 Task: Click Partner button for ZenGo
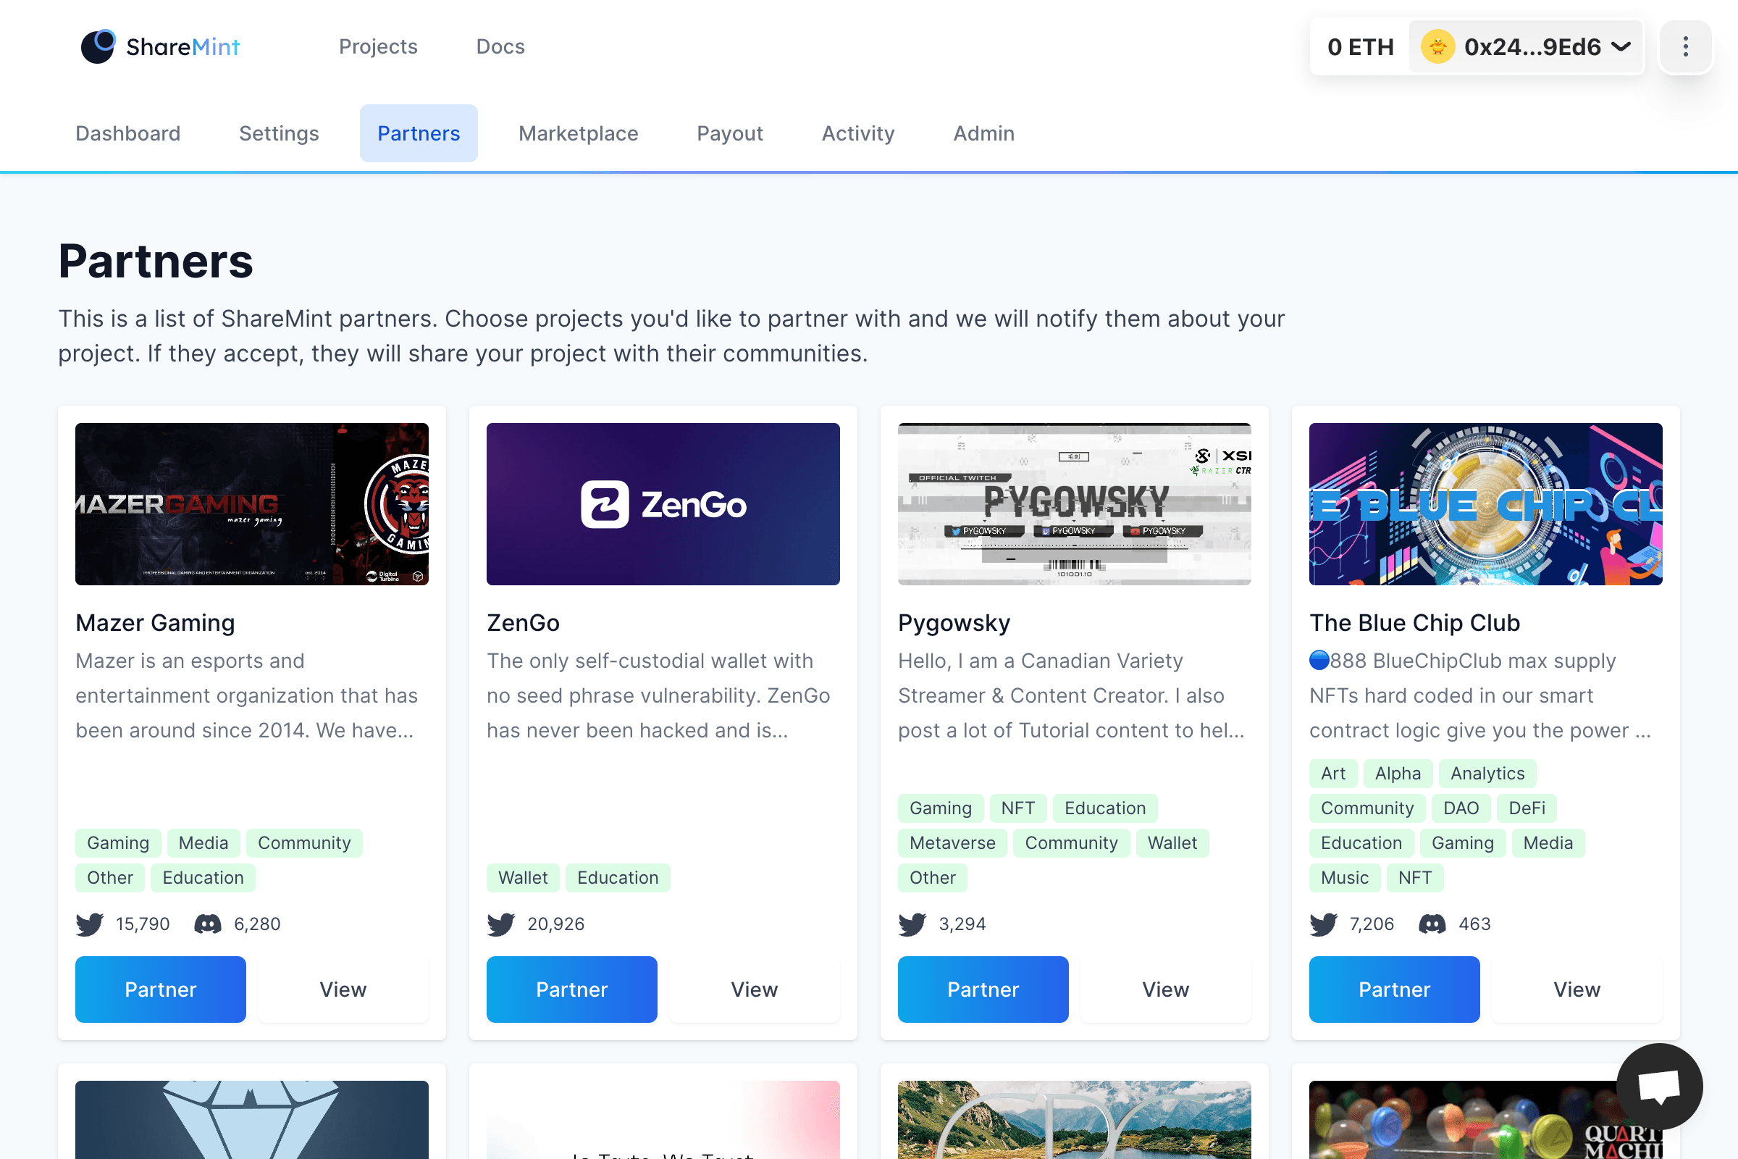pos(571,989)
